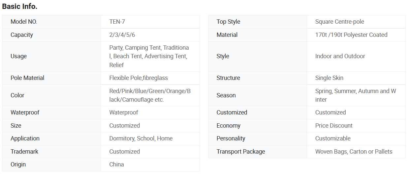Select the Flexible Pole,fibreglass value

tap(139, 78)
